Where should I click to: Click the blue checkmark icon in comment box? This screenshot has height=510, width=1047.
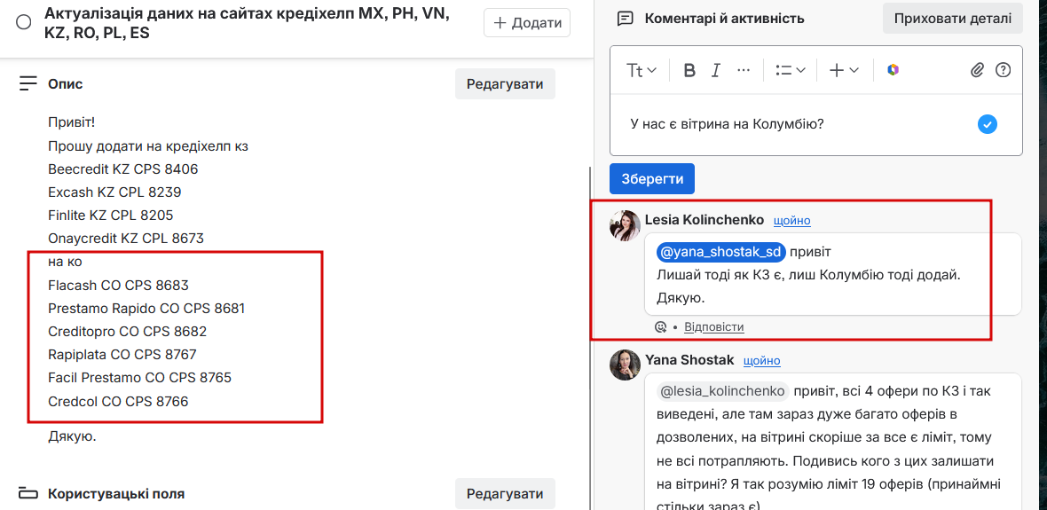(987, 124)
